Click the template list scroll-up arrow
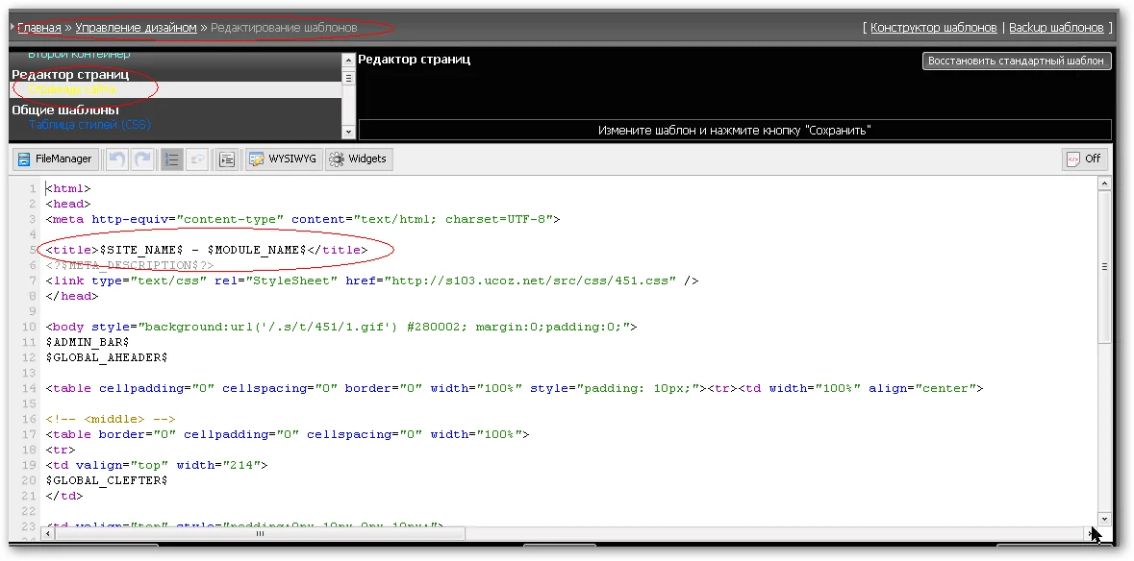This screenshot has width=1134, height=561. click(x=348, y=60)
